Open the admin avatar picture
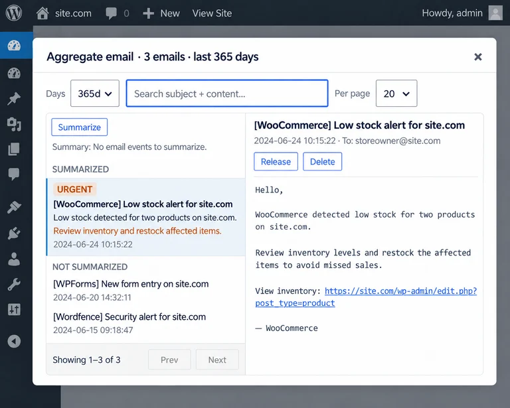 (x=495, y=13)
